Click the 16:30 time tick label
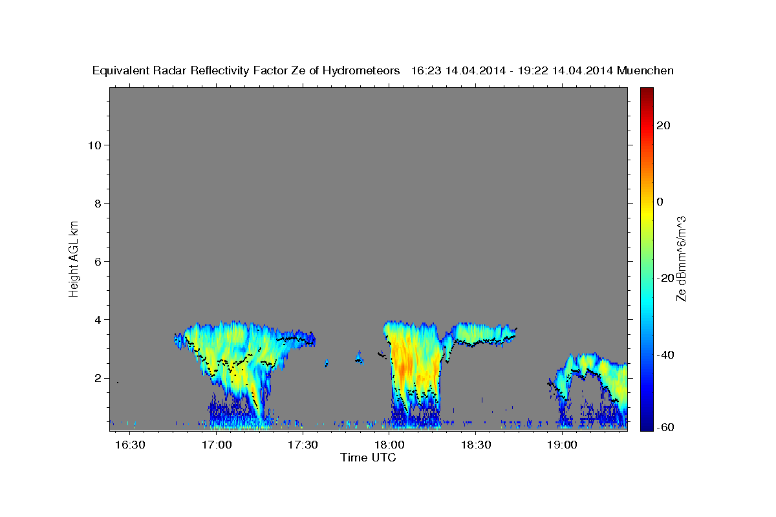 (x=131, y=445)
